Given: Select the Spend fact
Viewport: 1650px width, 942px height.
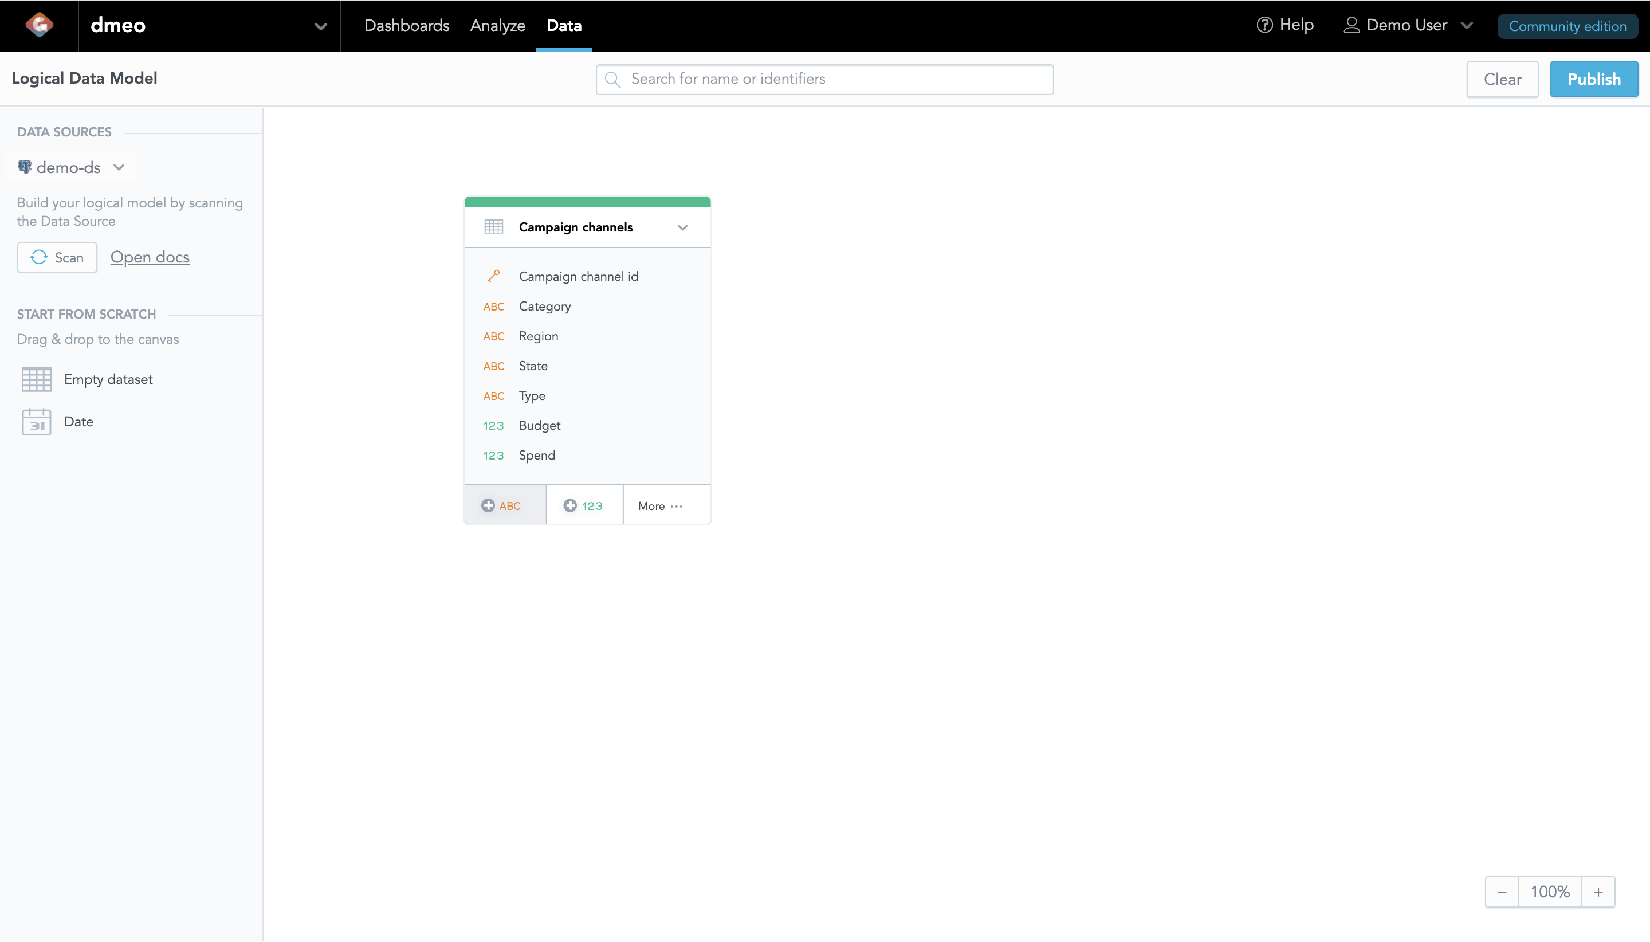Looking at the screenshot, I should pyautogui.click(x=537, y=456).
